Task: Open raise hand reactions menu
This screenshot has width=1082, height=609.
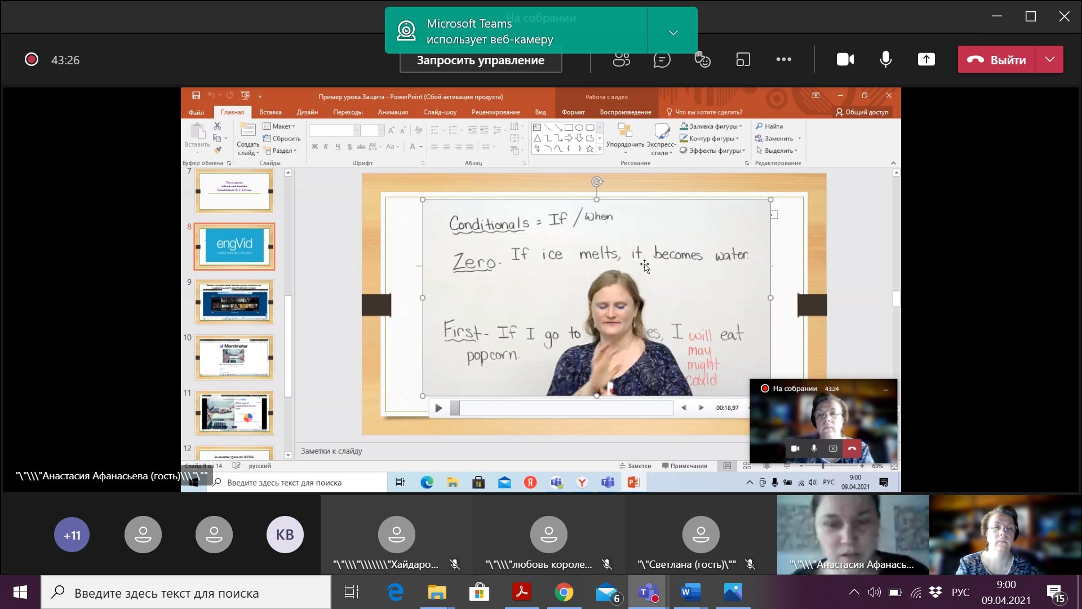Action: 702,60
